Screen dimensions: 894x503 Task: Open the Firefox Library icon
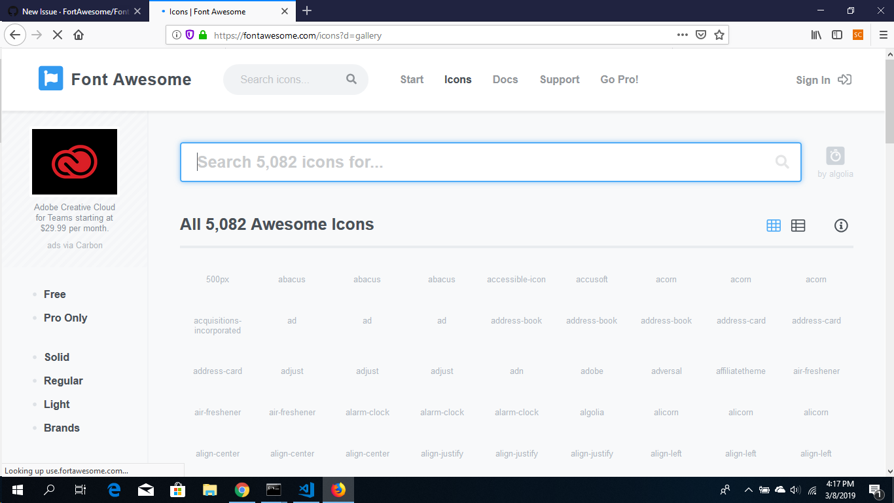[x=815, y=34]
